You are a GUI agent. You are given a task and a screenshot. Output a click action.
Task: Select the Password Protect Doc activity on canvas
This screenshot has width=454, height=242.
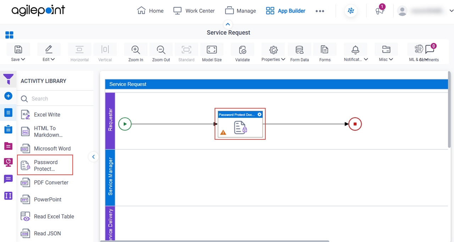point(240,124)
